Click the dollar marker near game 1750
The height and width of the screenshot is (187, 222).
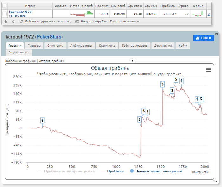click(181, 81)
